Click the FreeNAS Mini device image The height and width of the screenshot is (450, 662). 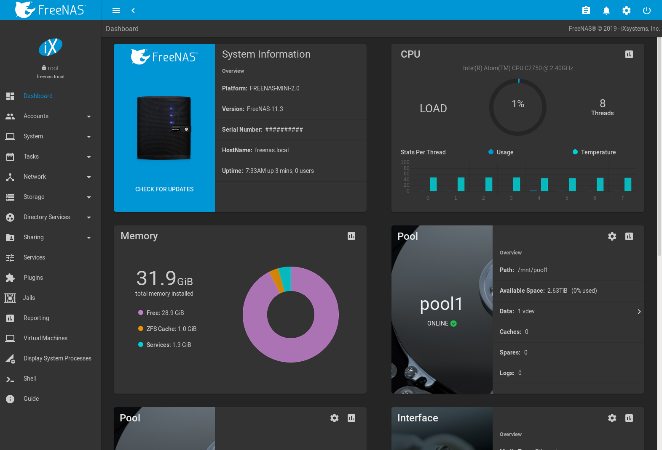[164, 128]
